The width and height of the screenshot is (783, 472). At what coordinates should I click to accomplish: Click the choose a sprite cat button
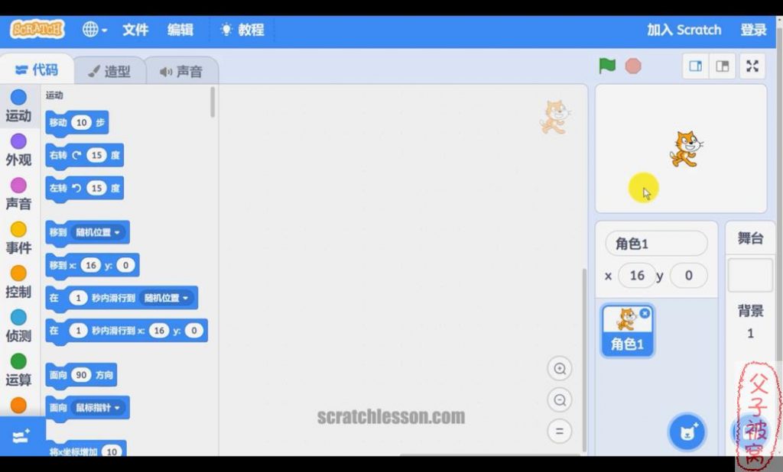point(687,433)
